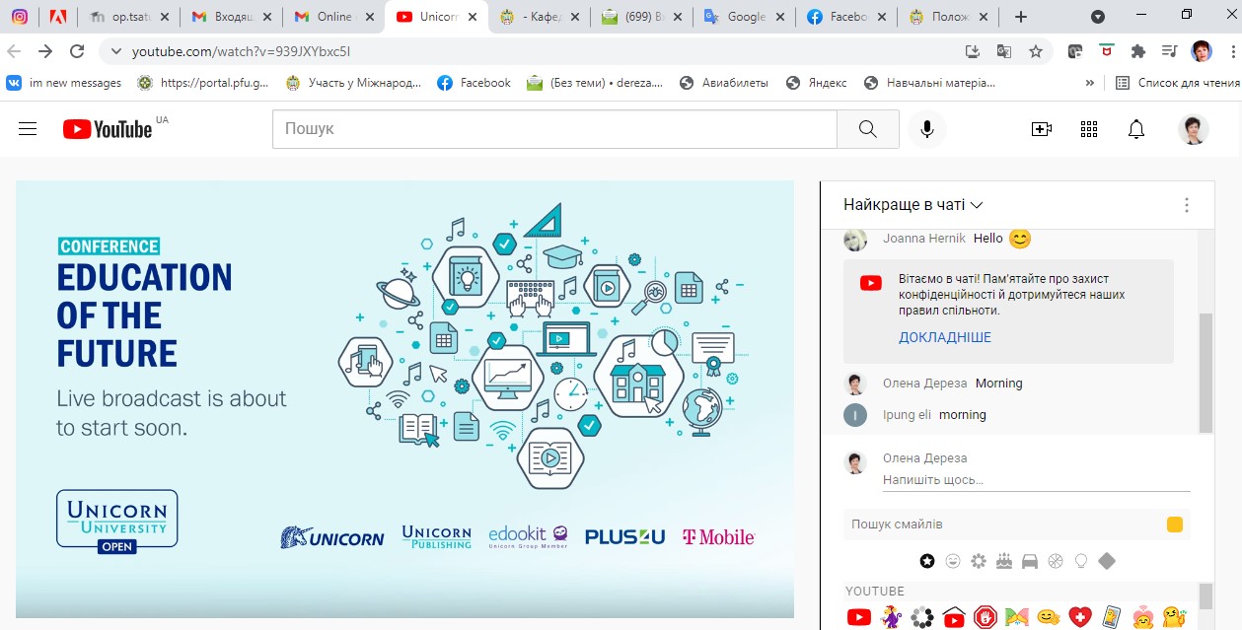This screenshot has width=1242, height=630.
Task: Click the 'Напишіть щось...' chat message field
Action: pyautogui.click(x=1035, y=480)
